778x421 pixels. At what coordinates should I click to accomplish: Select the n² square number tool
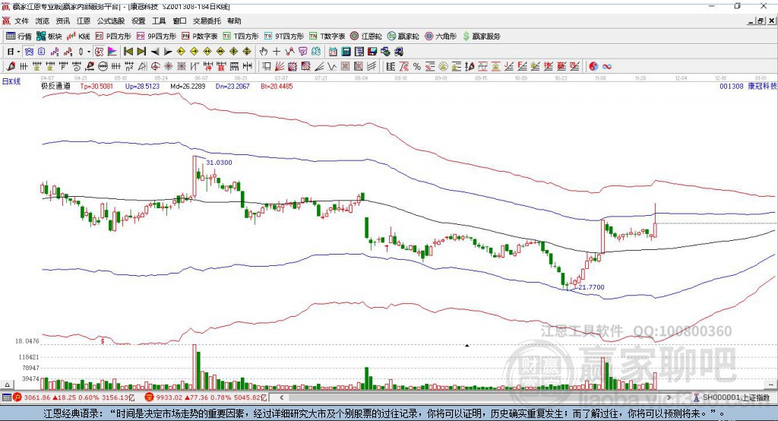129,66
